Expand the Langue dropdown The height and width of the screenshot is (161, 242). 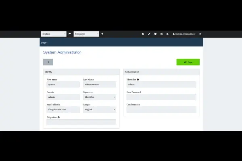(x=99, y=109)
